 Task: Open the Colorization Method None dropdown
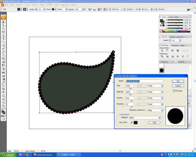pos(145,118)
